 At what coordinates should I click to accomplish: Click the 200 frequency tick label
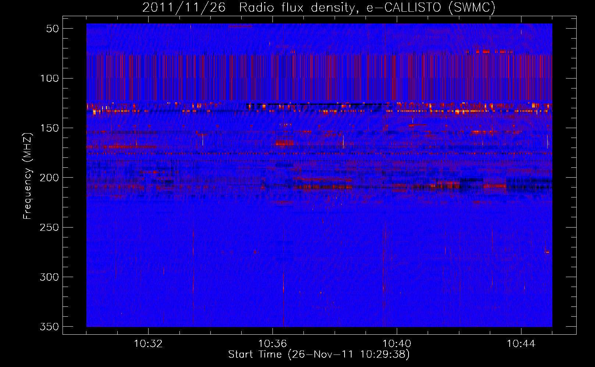[49, 178]
